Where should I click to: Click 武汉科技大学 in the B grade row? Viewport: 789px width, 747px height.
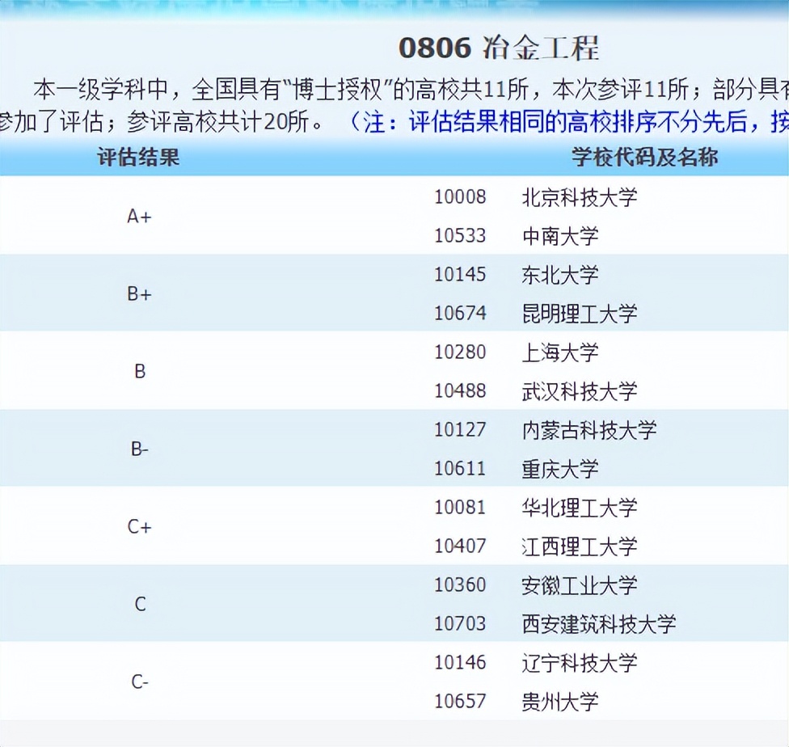click(x=579, y=391)
